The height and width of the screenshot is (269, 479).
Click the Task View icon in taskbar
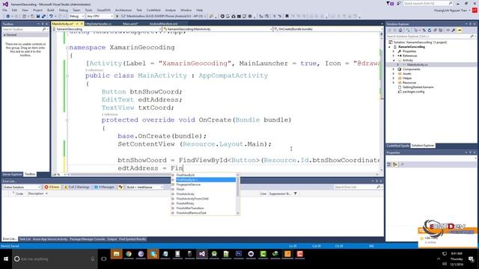104,259
